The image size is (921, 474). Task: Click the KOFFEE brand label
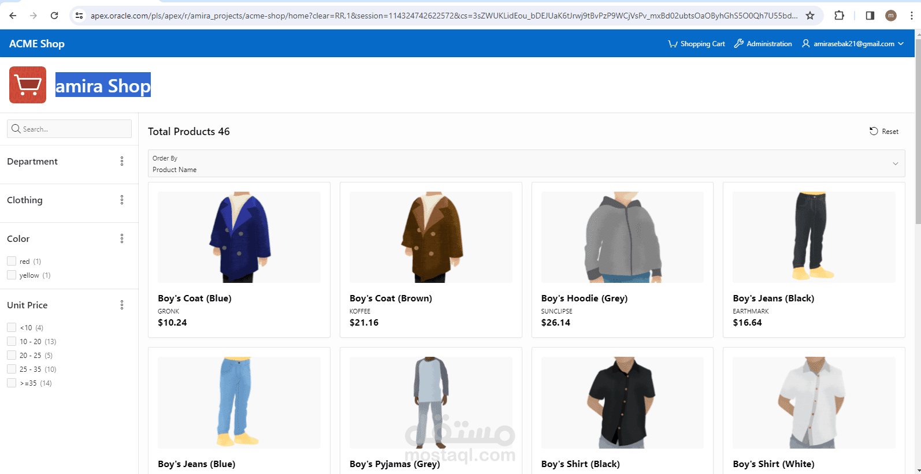[360, 311]
